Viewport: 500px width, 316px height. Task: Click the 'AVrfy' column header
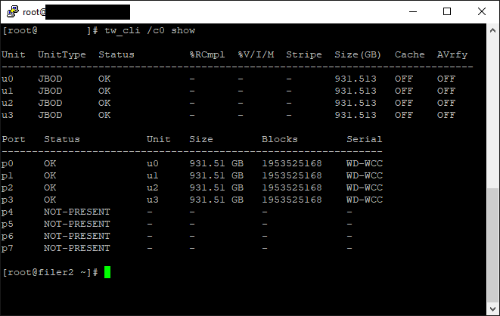point(452,54)
